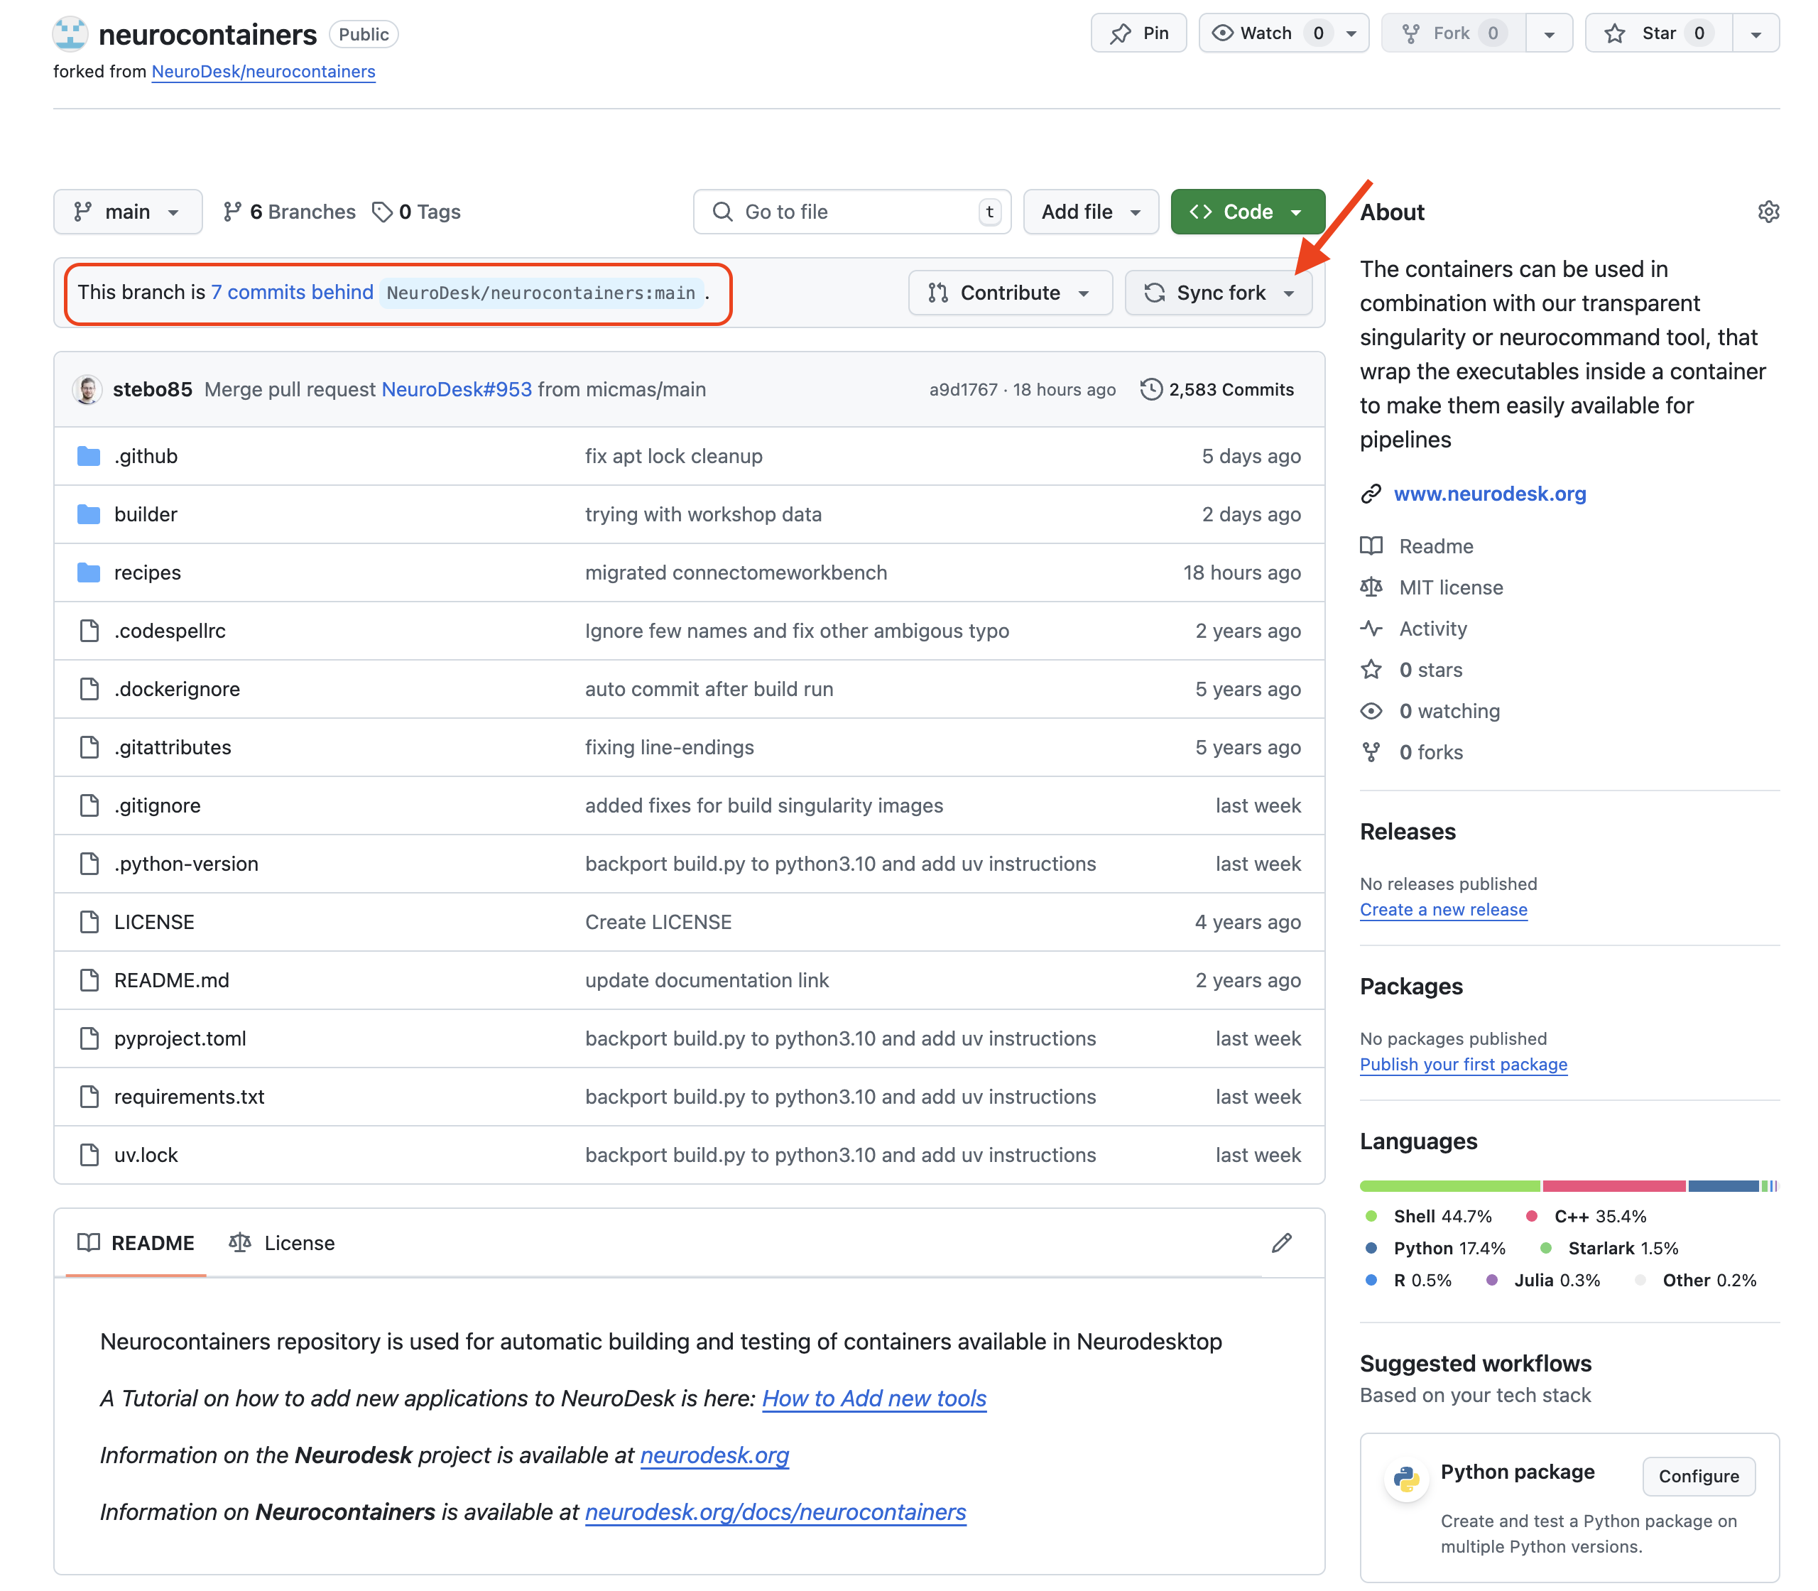This screenshot has width=1818, height=1591.
Task: Star this repository
Action: pyautogui.click(x=1658, y=34)
